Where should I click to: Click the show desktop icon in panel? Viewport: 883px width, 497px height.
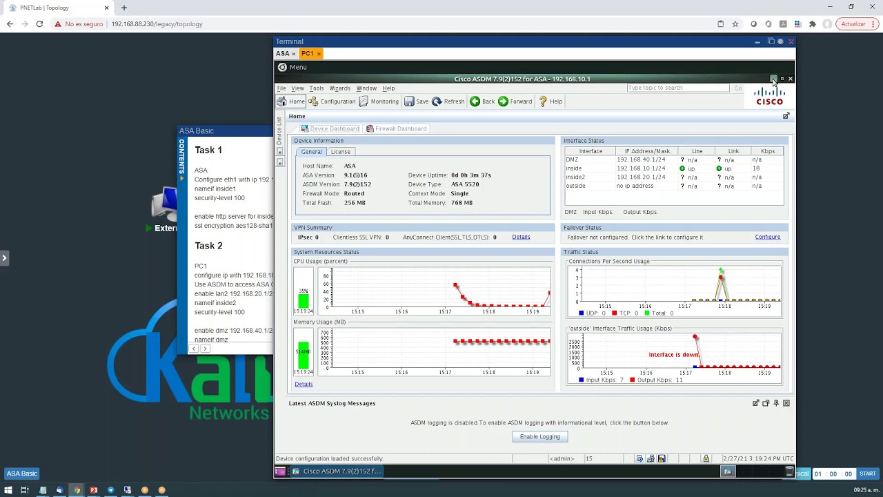[x=280, y=471]
